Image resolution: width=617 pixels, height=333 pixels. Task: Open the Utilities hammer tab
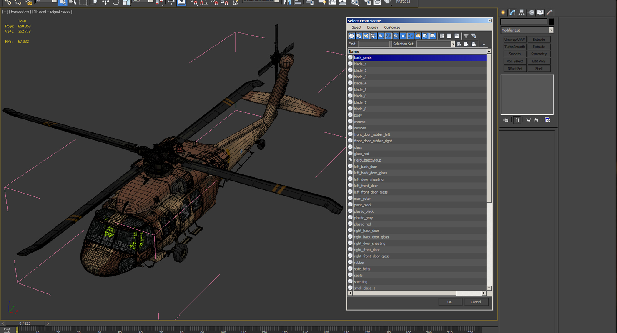tap(549, 12)
